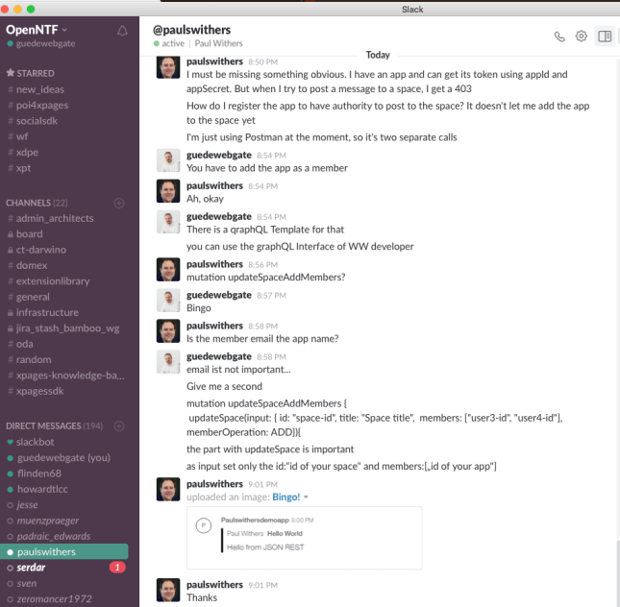
Task: Click paulswithers avatar on Thanks message
Action: tap(168, 590)
